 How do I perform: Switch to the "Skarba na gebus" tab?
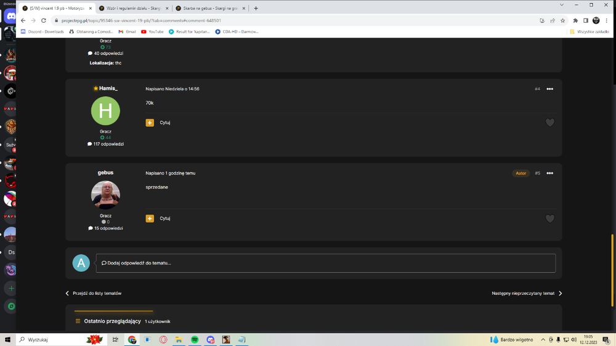(x=210, y=8)
